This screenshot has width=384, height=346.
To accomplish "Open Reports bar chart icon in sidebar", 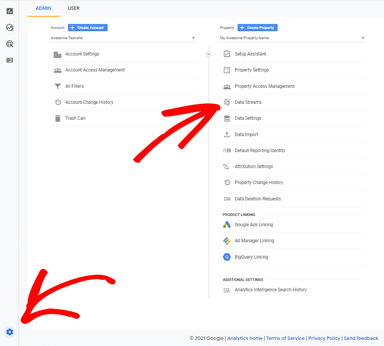I will pyautogui.click(x=10, y=11).
